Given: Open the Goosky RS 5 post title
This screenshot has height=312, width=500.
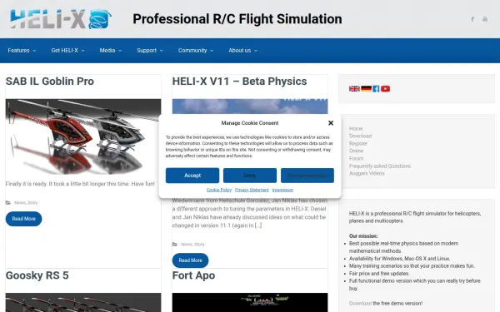Looking at the screenshot, I should 37,275.
